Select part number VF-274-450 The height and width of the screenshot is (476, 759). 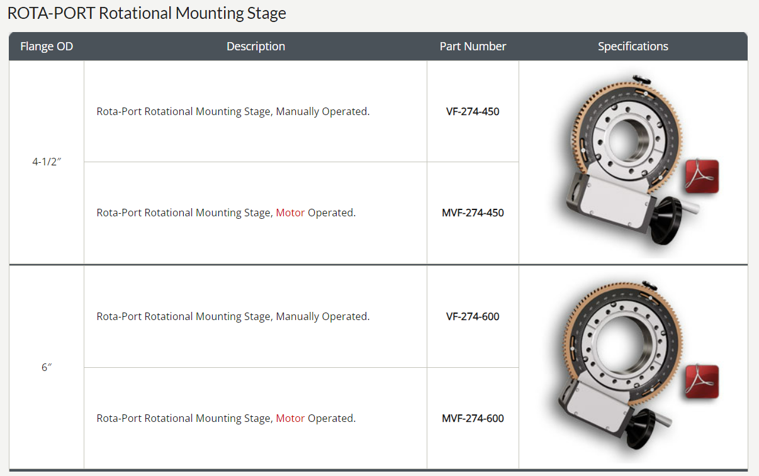click(x=473, y=111)
